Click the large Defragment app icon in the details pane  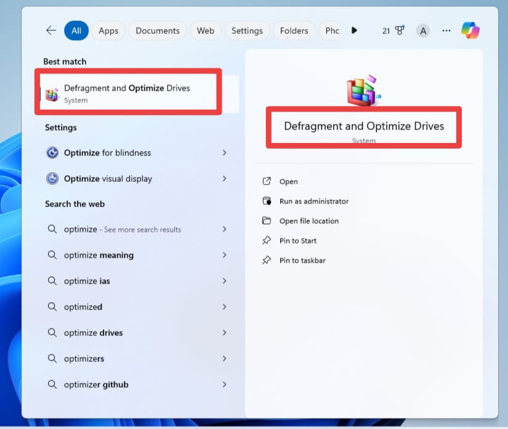[x=363, y=91]
